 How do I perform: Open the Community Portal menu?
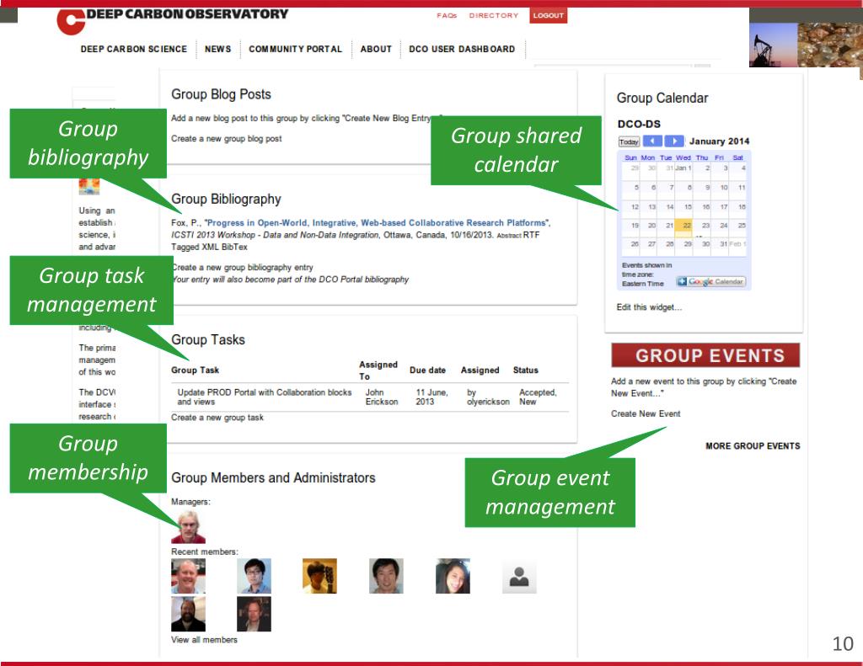click(296, 49)
